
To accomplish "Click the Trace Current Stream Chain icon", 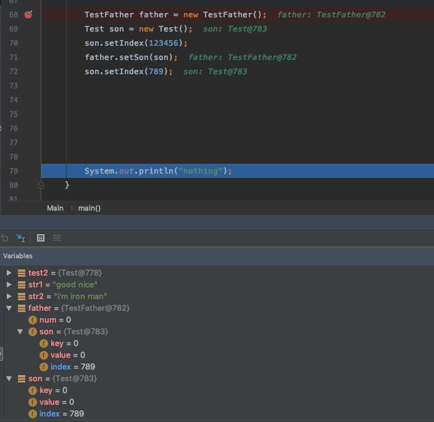I will click(57, 238).
